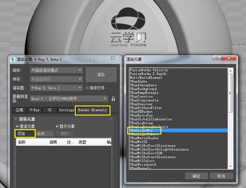
Task: Close the Render Setup window
Action: 113,58
